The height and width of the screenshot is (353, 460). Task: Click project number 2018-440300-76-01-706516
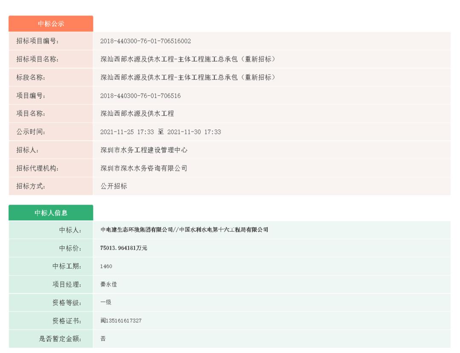[x=140, y=96]
